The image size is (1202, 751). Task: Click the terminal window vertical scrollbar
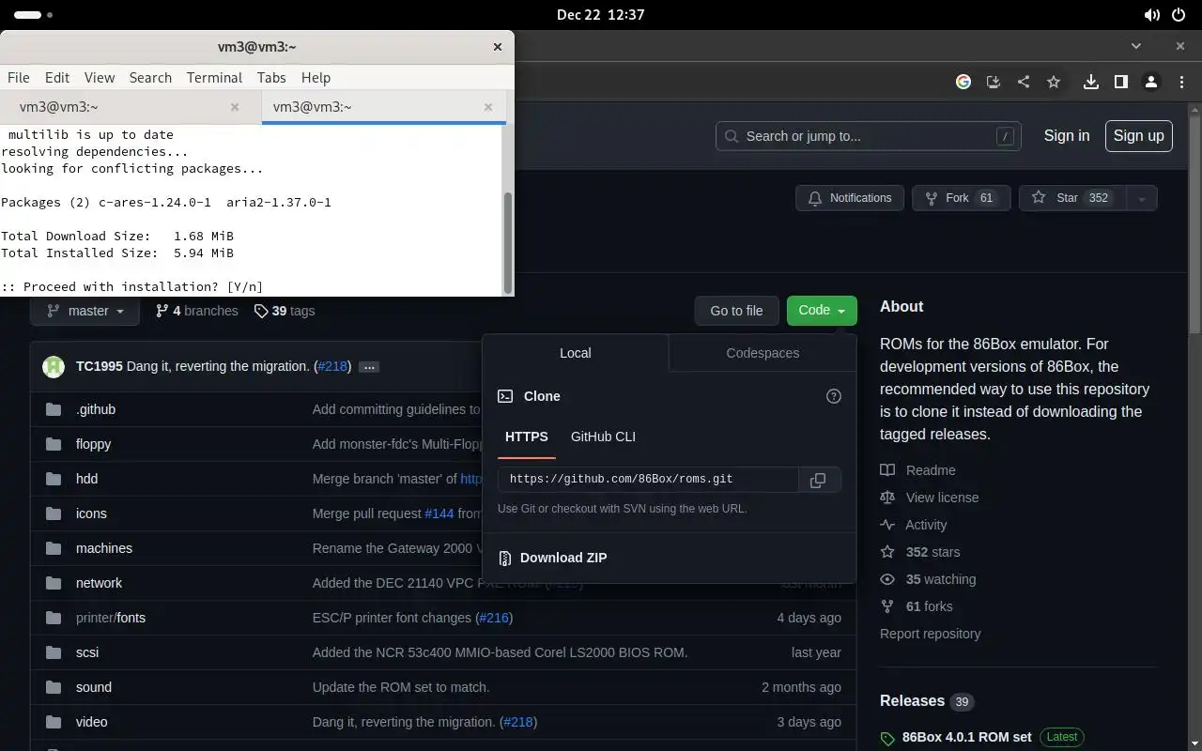(x=508, y=242)
